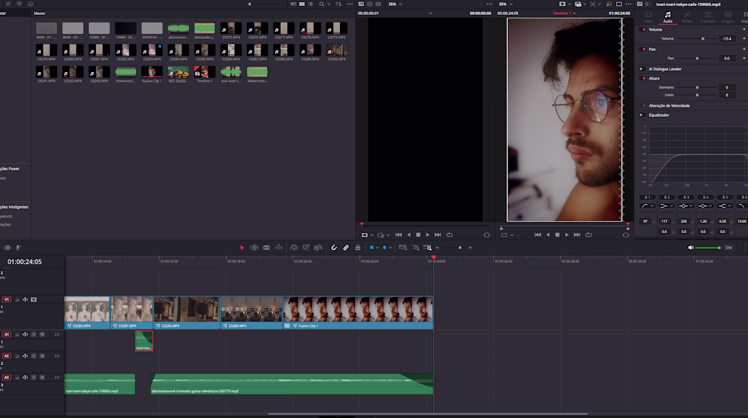Open the marker color dropdown

pos(390,248)
